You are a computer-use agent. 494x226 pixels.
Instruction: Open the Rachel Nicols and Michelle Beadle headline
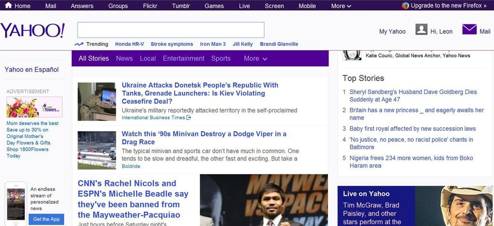133,199
